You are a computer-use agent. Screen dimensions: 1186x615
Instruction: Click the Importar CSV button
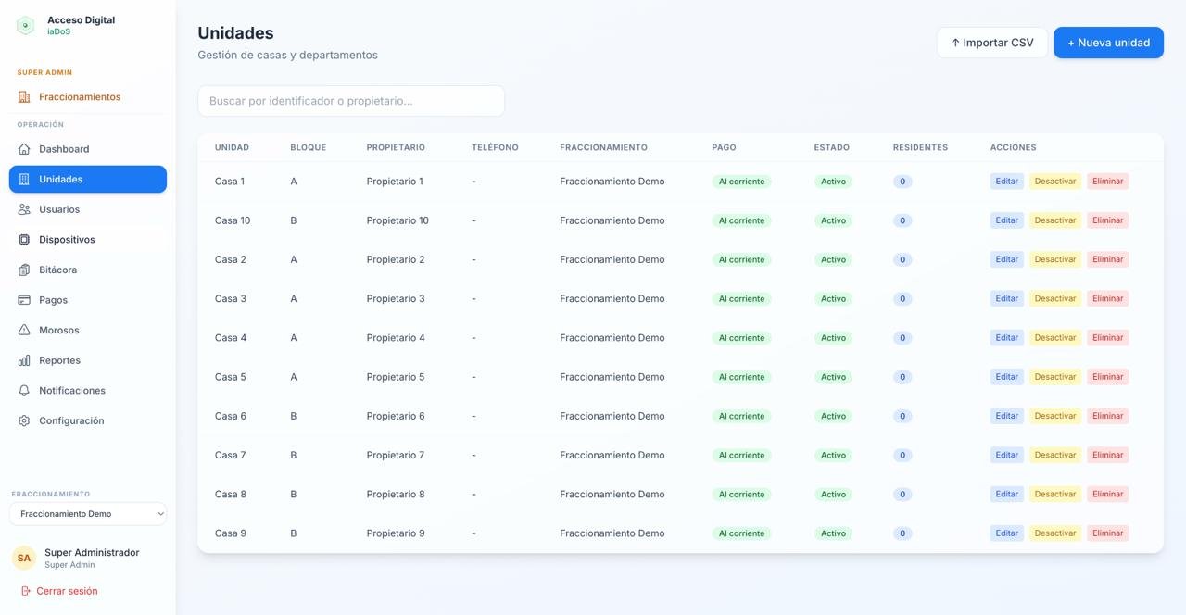point(991,43)
